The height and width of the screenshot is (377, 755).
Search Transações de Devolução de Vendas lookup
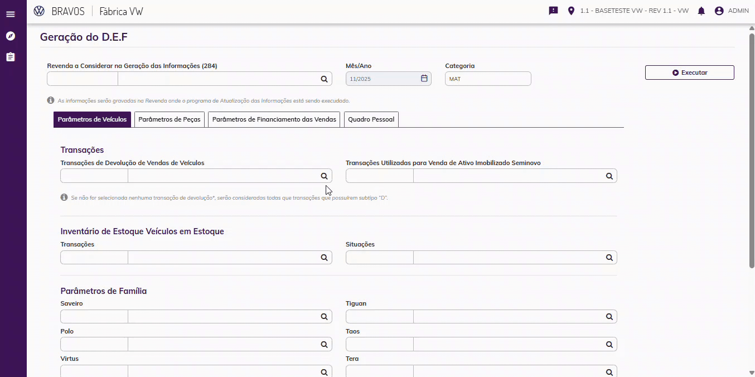click(x=324, y=176)
